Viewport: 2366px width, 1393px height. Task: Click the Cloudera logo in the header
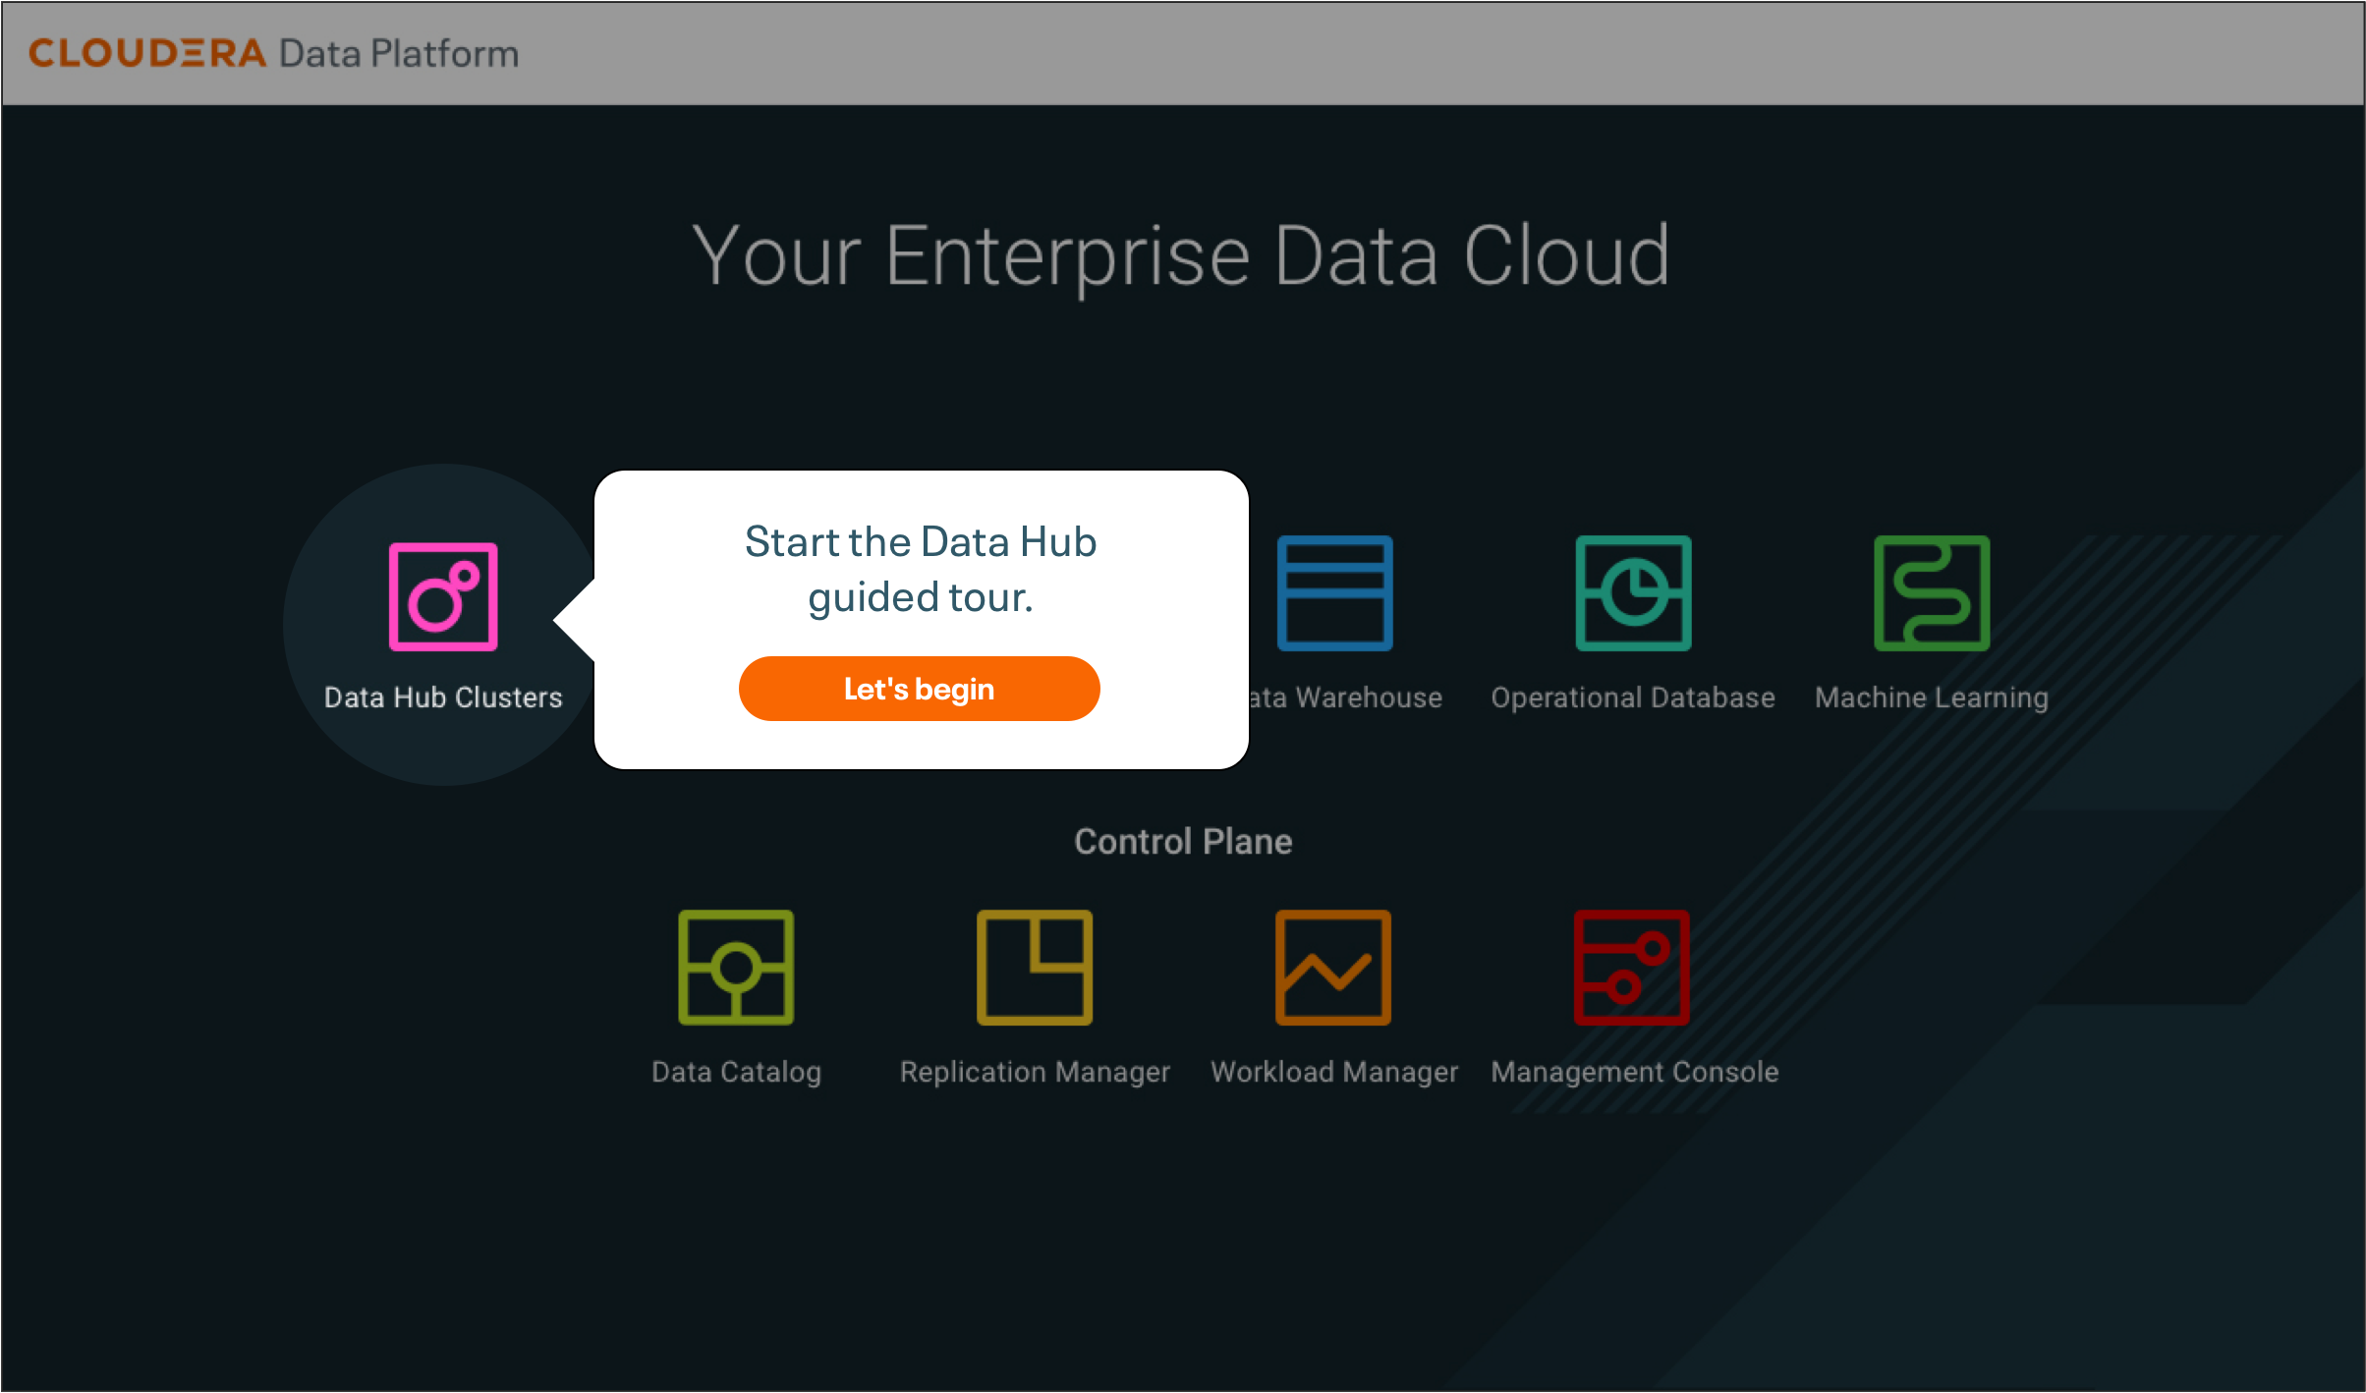click(x=145, y=52)
